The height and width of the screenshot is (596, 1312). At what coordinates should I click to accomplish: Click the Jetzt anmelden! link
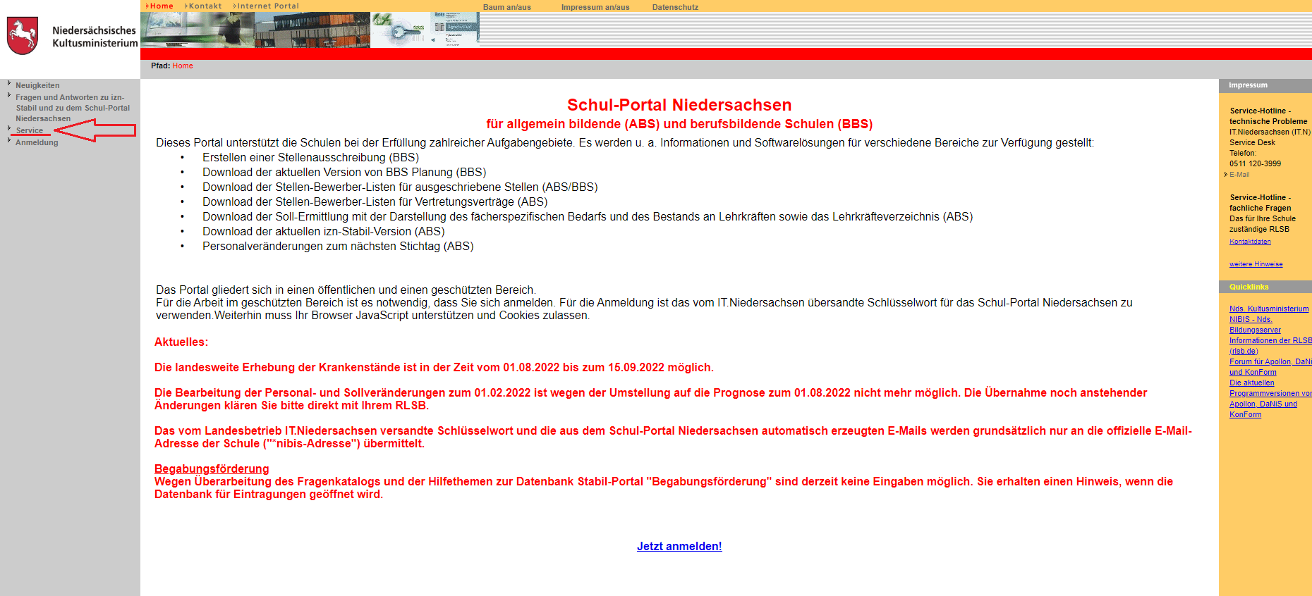click(x=679, y=546)
